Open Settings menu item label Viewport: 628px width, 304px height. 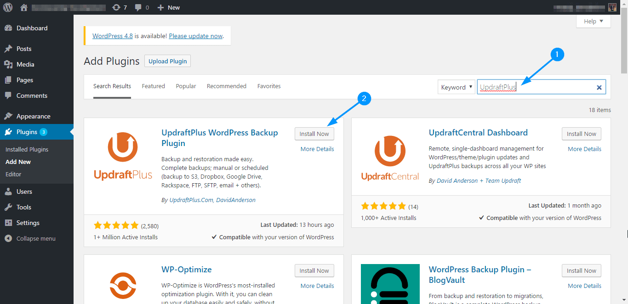point(28,223)
